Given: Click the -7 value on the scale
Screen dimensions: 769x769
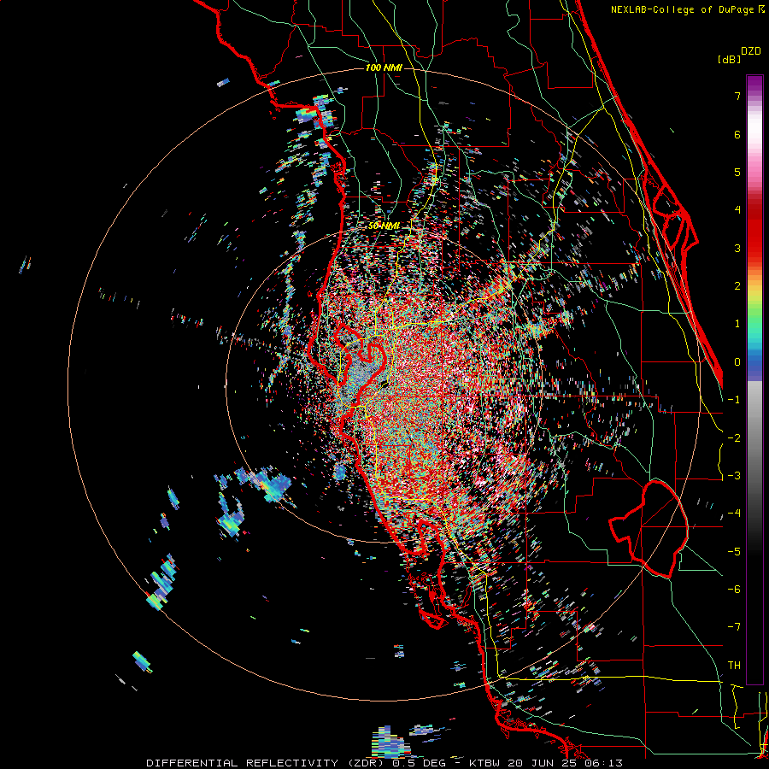Looking at the screenshot, I should 734,627.
